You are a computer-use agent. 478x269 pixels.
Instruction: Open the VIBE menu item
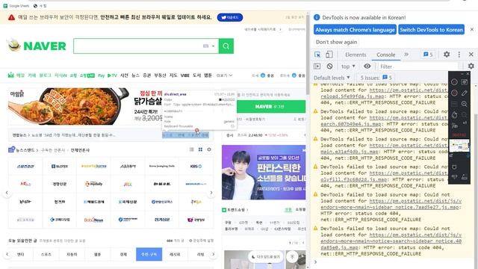(185, 75)
